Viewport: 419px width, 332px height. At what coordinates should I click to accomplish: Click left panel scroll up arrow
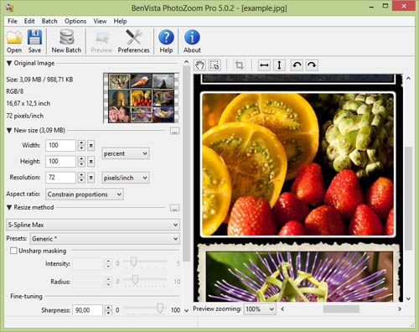(x=186, y=62)
